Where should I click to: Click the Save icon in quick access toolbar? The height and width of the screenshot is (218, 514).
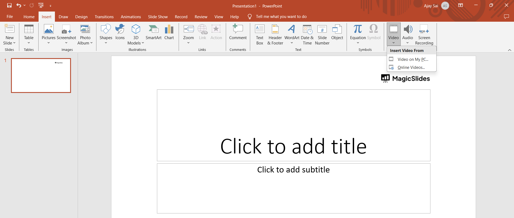pos(9,5)
